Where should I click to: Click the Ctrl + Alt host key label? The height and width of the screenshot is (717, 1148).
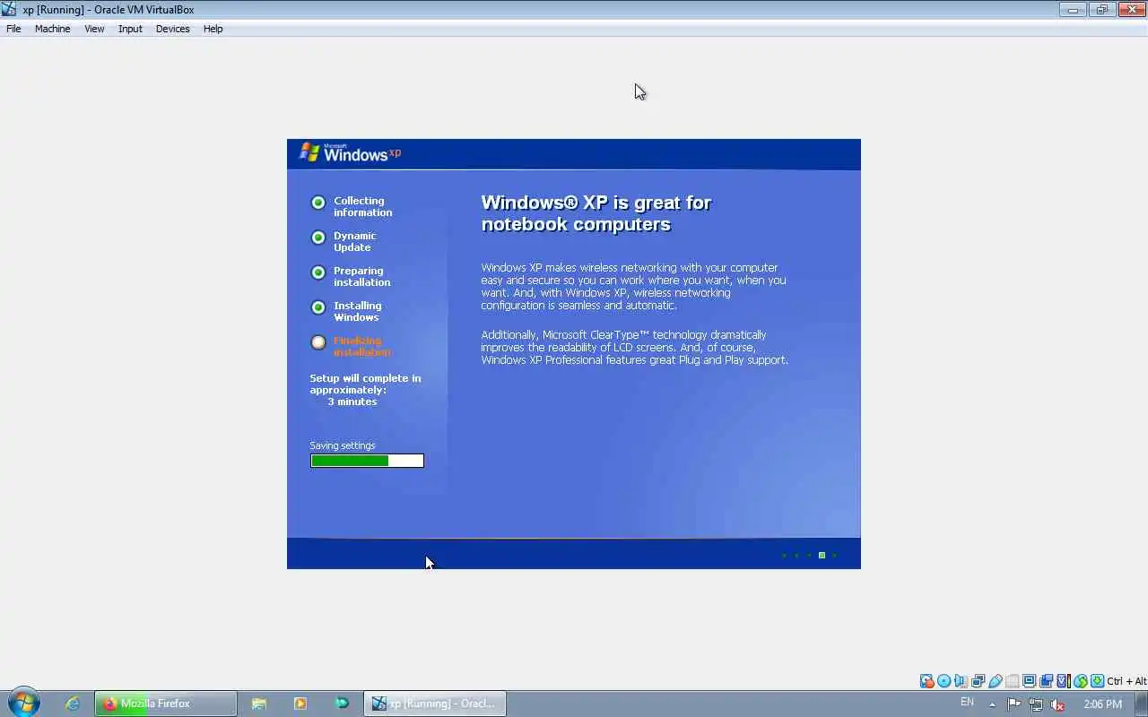click(x=1127, y=681)
